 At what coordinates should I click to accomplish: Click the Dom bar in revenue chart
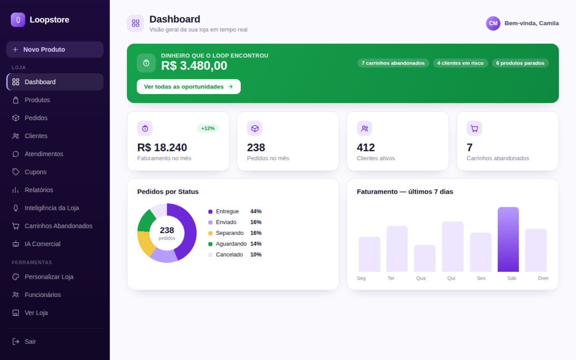pos(536,250)
